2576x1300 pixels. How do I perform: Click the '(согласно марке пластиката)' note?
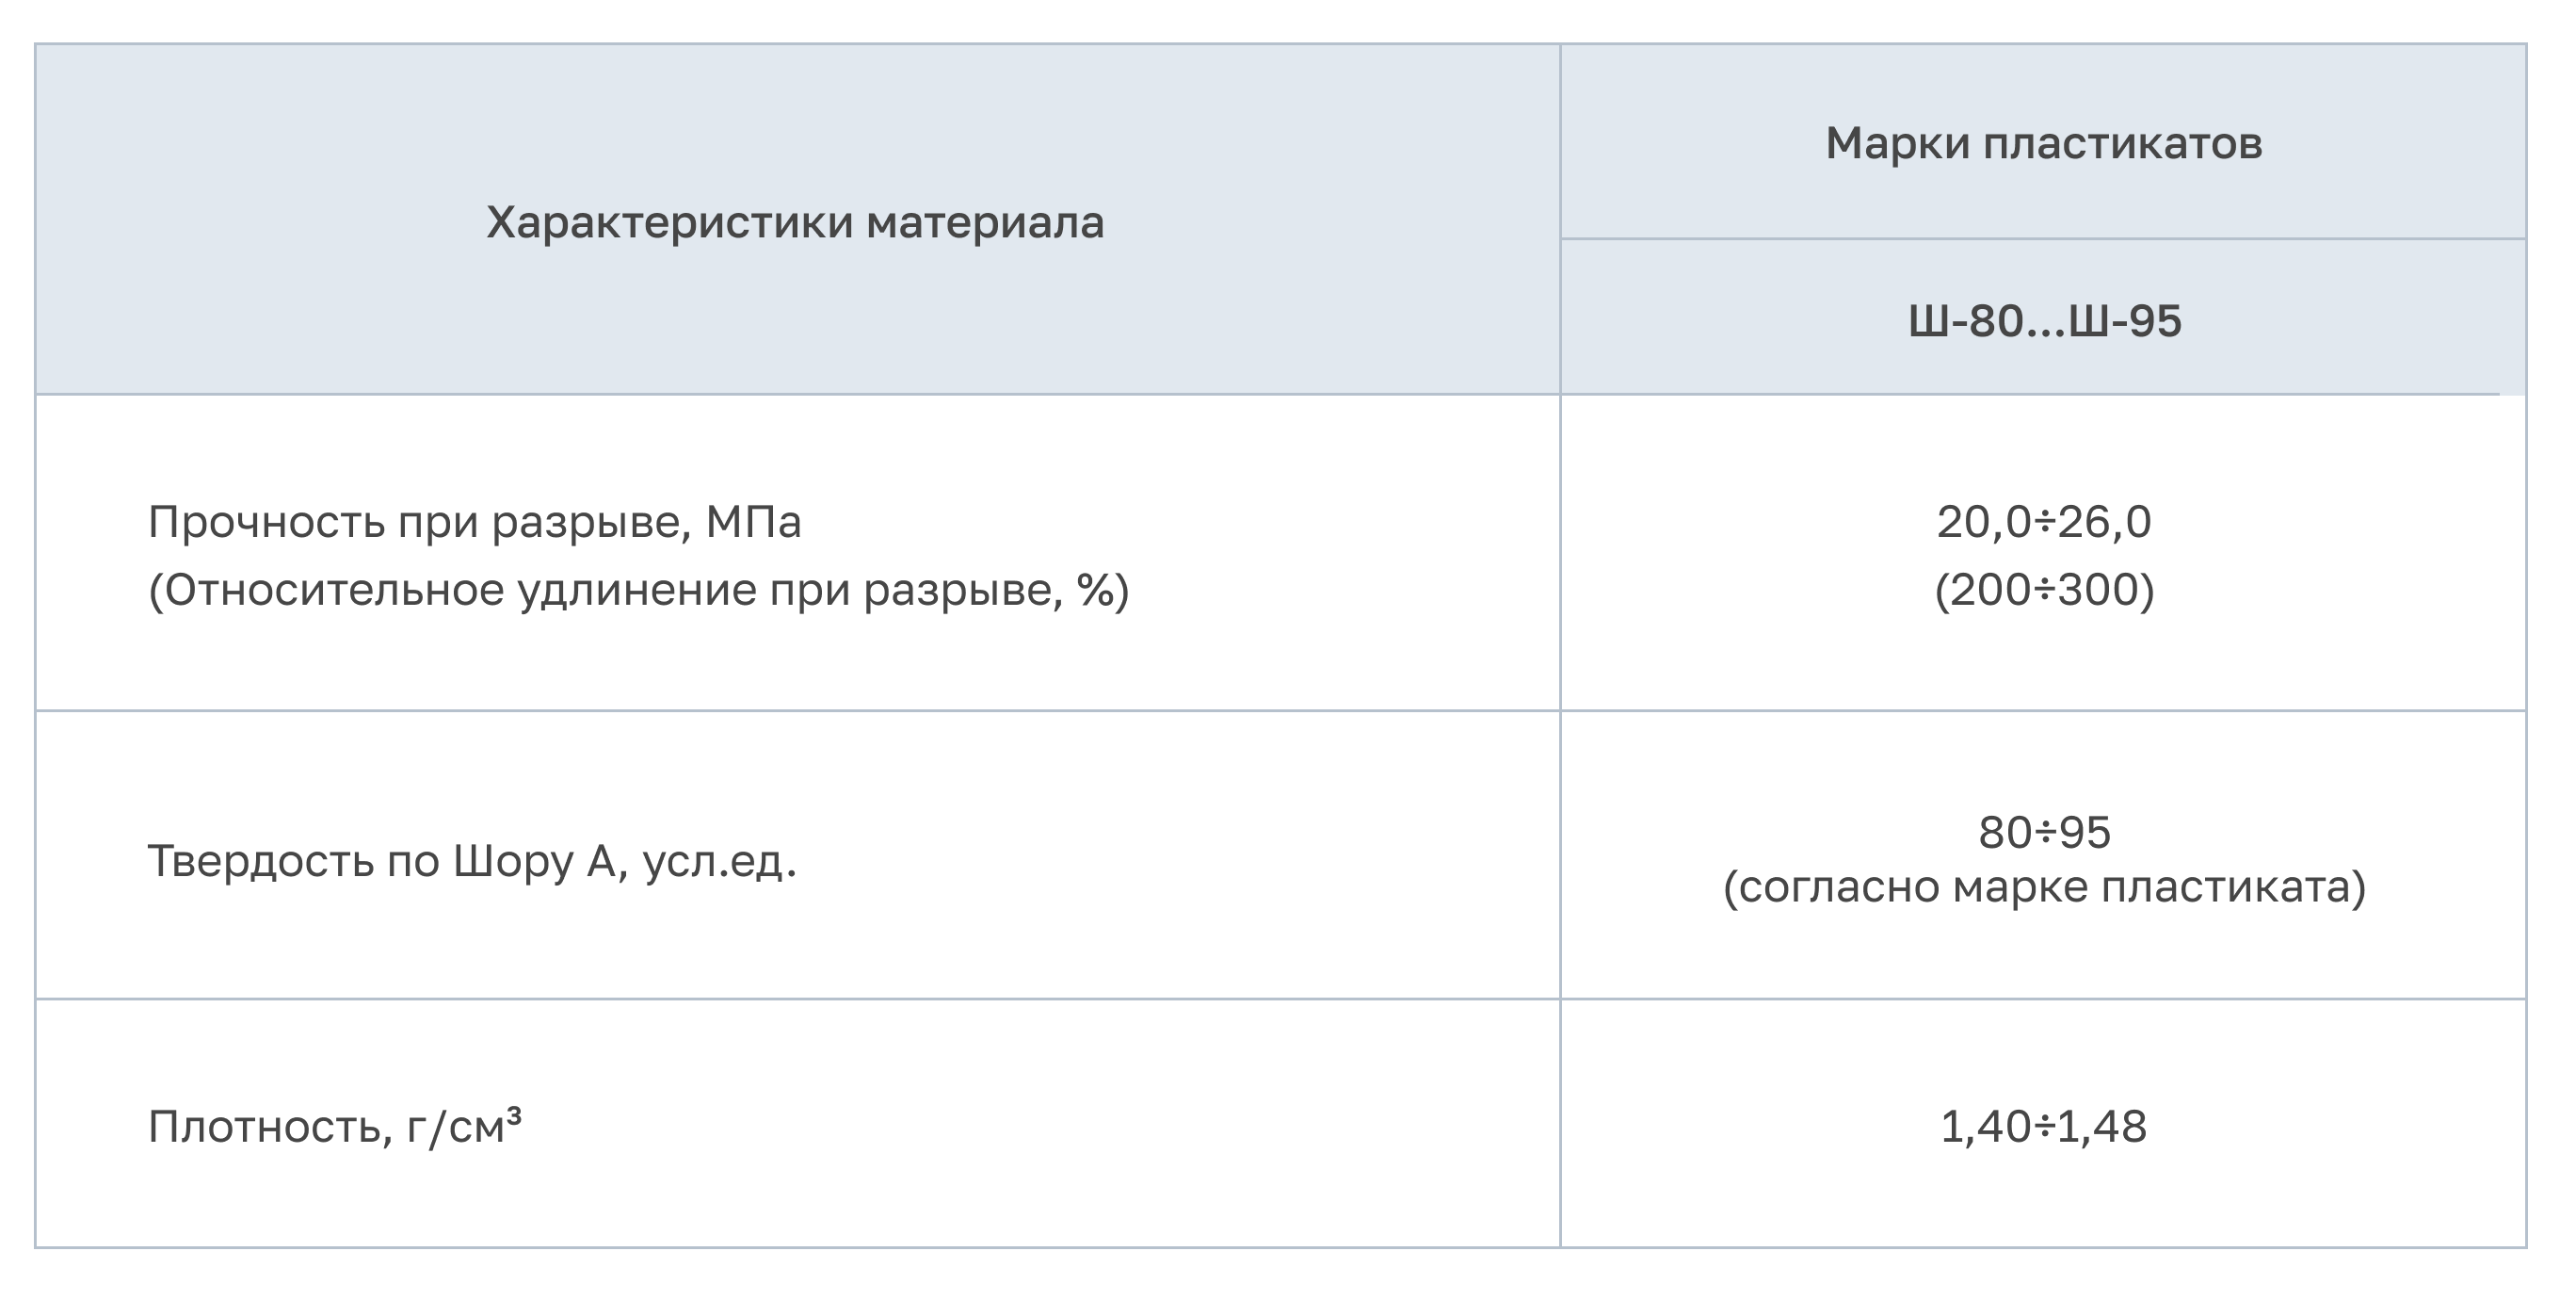point(2043,887)
